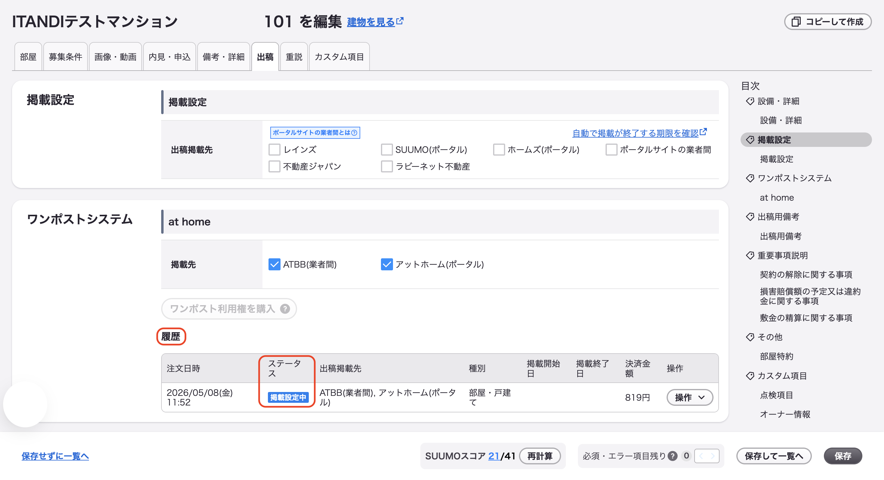Screen dimensions: 884x480
Task: Jump to 敷金の精算に関する事項 in 目次
Action: (806, 318)
